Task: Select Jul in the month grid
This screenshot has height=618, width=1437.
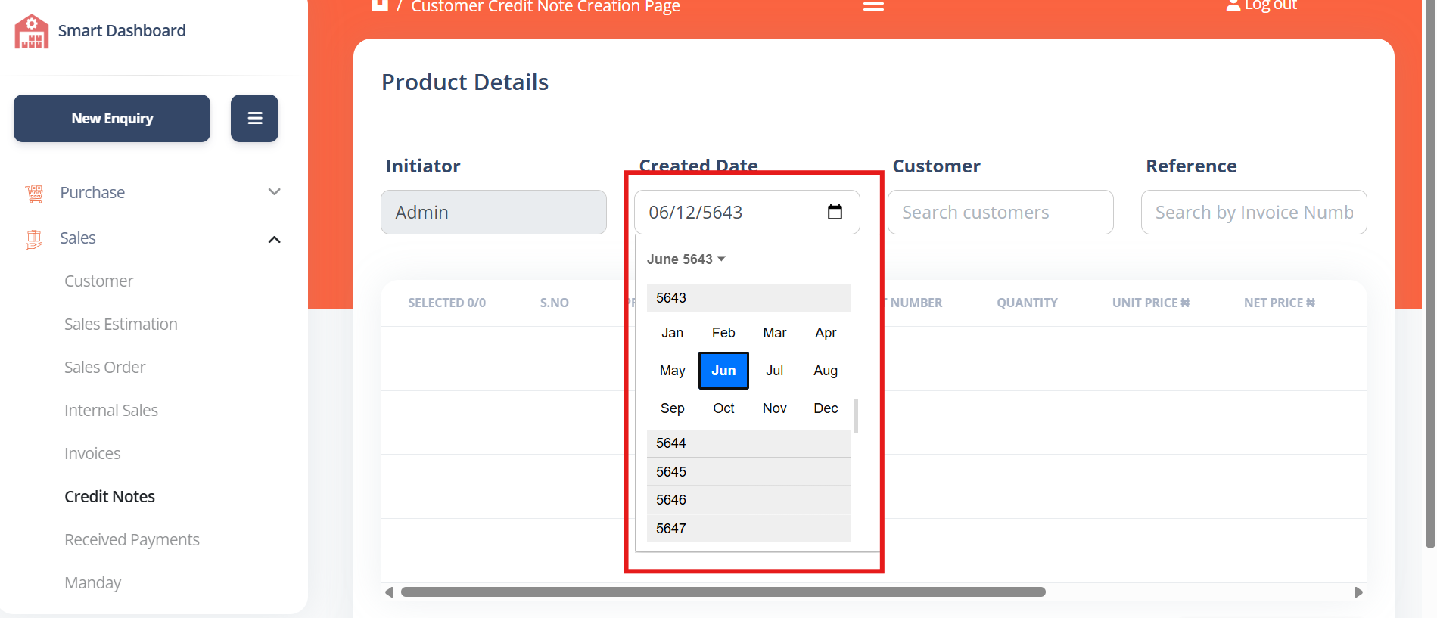Action: pyautogui.click(x=775, y=371)
